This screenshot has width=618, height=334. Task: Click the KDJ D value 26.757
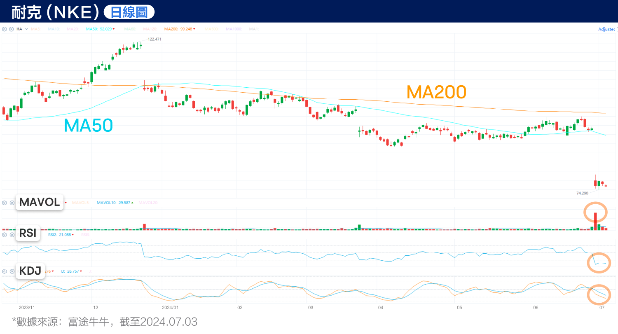coord(72,271)
